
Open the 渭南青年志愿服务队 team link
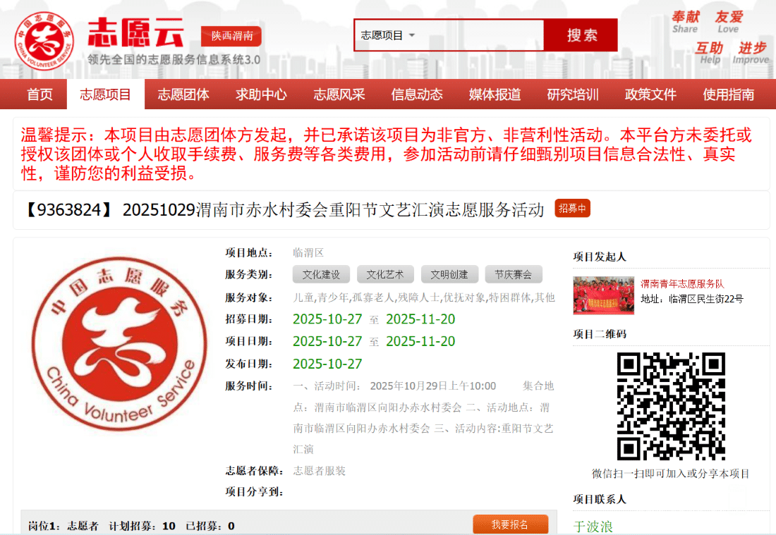point(682,284)
